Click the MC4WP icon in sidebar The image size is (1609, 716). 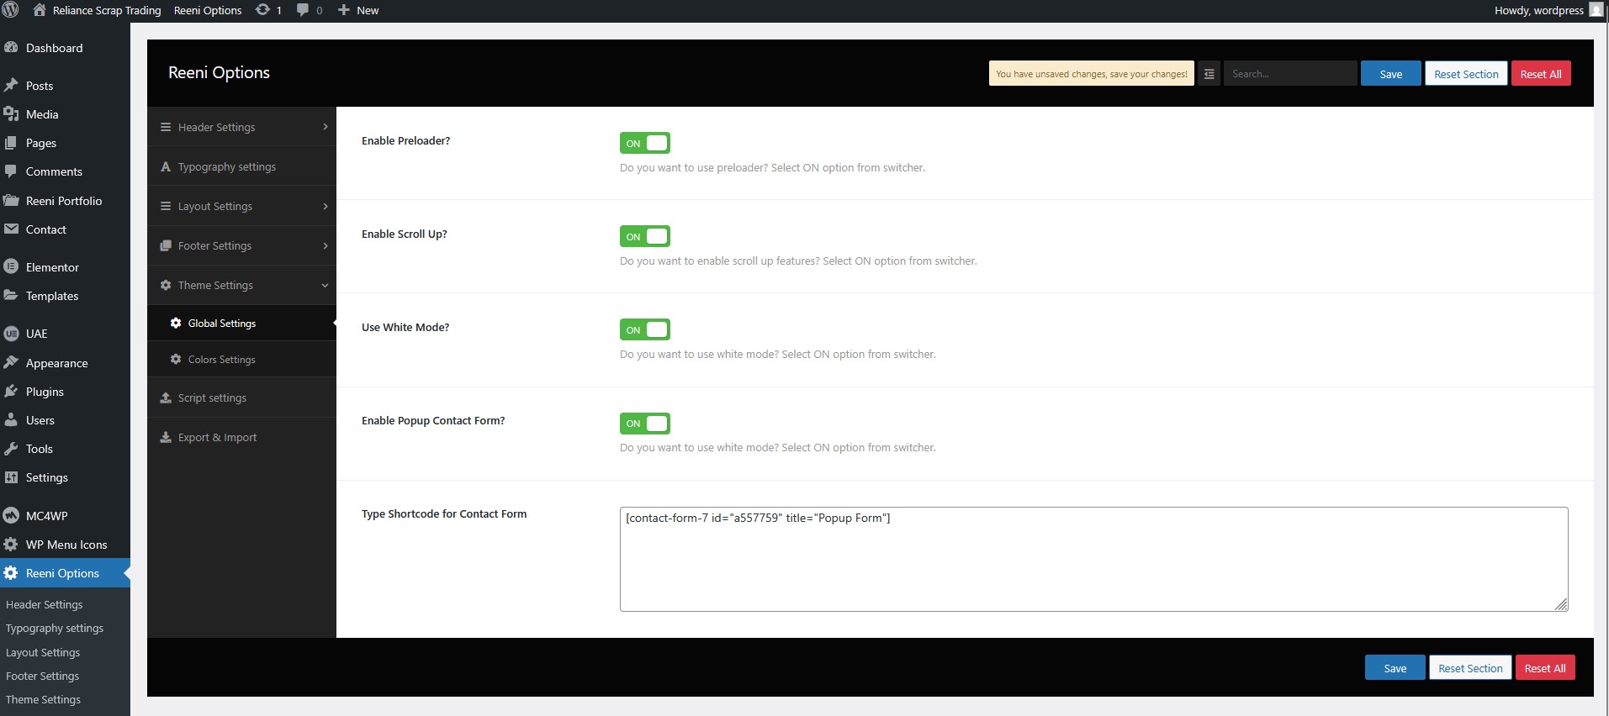[x=11, y=515]
